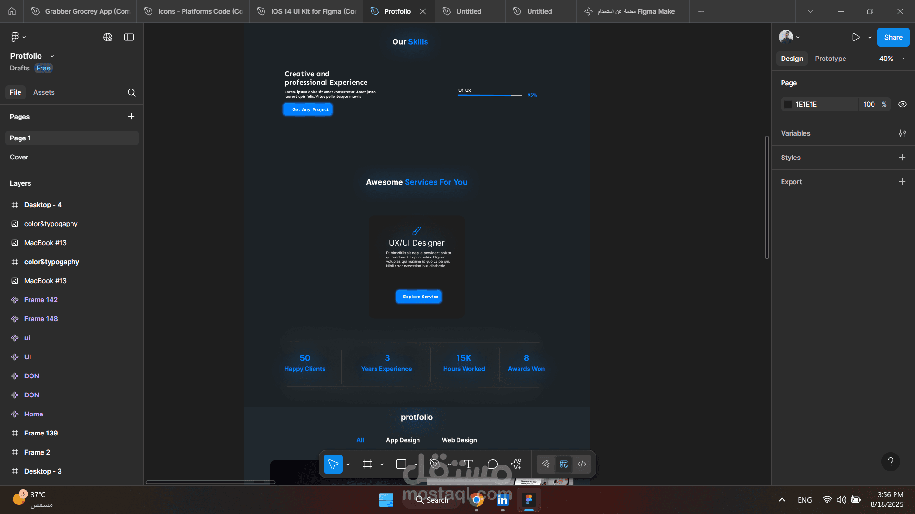Click the 1E1E1E page color swatch

[x=788, y=104]
